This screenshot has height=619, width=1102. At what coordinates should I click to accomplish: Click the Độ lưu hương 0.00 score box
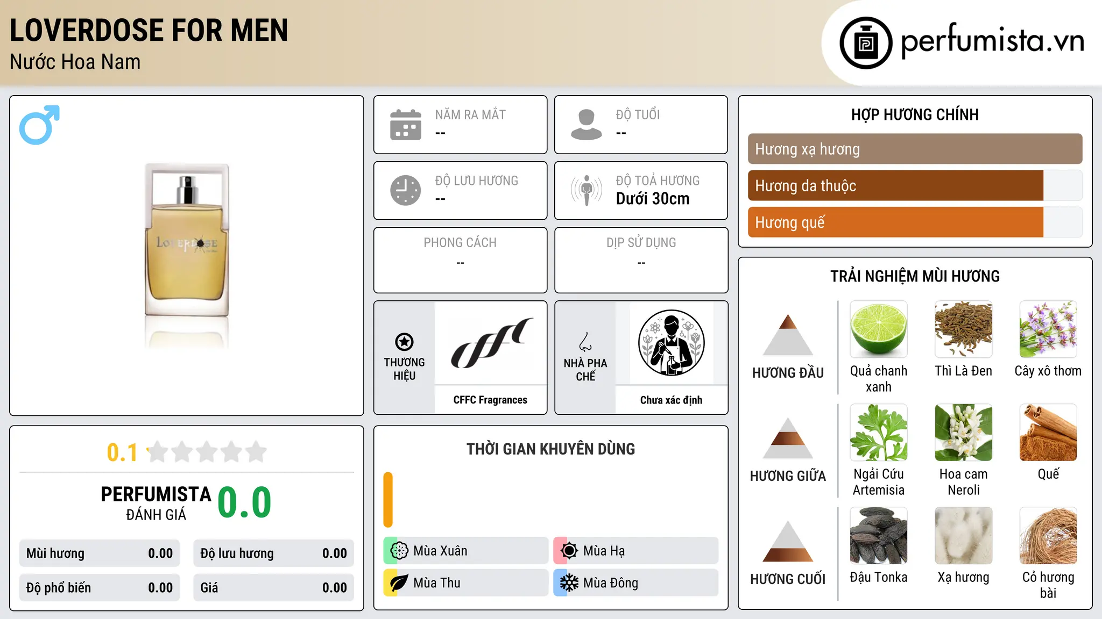273,553
